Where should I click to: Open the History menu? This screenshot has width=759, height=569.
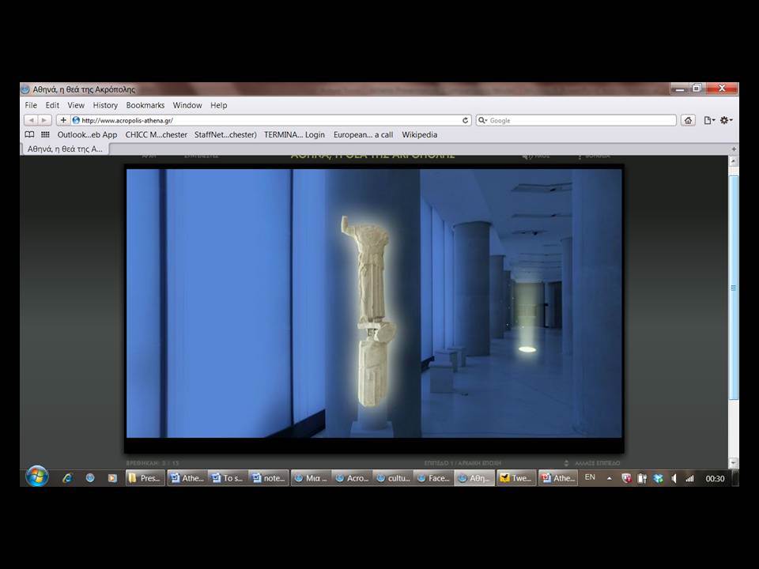tap(105, 105)
